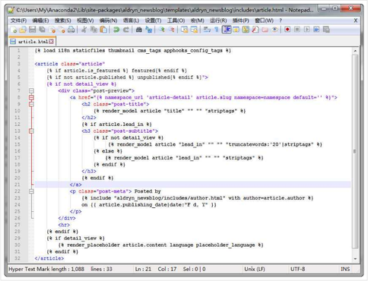
Task: Click the vertical scrollbar thumb
Action: tap(355, 151)
